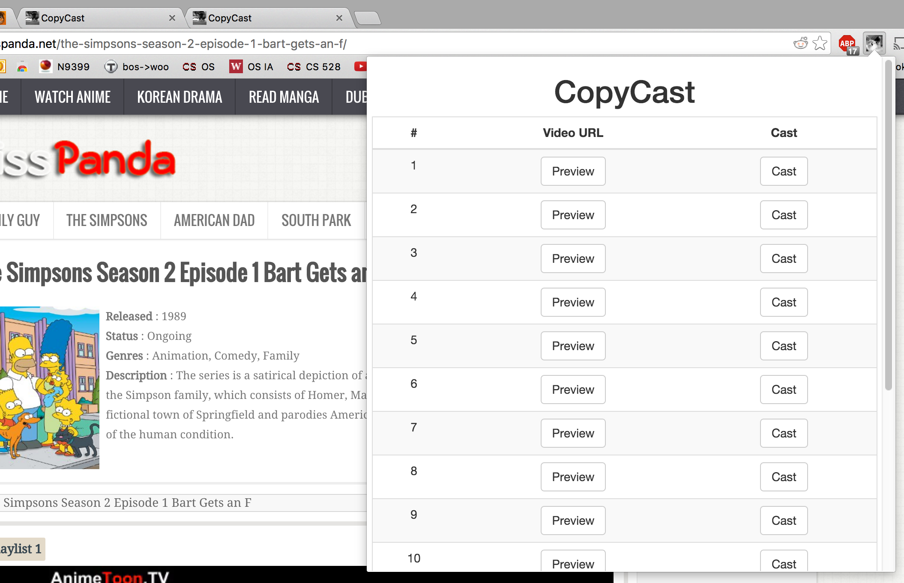The image size is (904, 583).
Task: Open a new browser tab
Action: (x=368, y=18)
